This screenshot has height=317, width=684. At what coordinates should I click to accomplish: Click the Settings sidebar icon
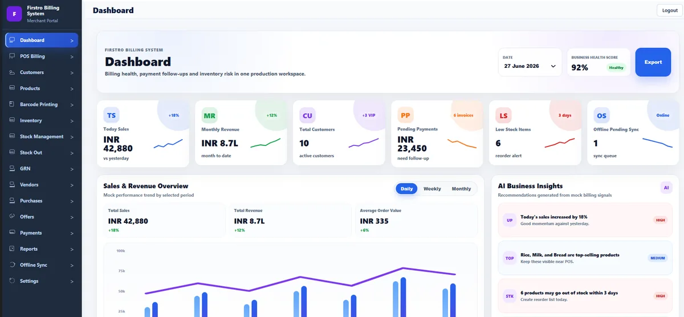[13, 281]
